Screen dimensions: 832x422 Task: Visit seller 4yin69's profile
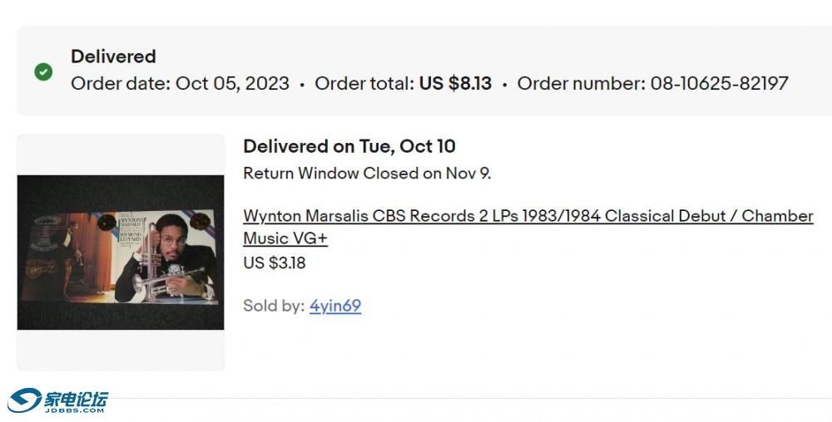(335, 306)
